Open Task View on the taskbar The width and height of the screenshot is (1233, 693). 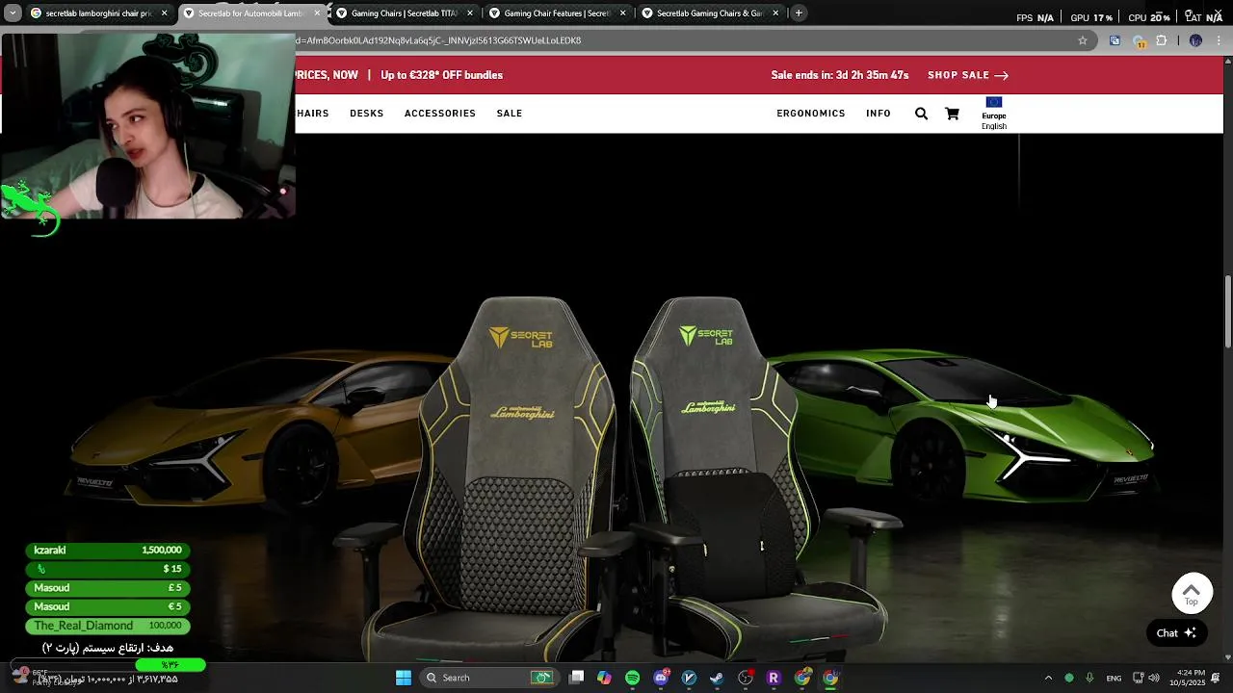[576, 678]
